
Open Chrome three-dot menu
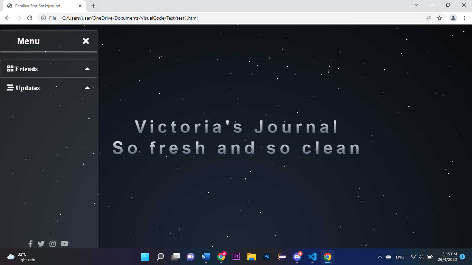point(465,18)
